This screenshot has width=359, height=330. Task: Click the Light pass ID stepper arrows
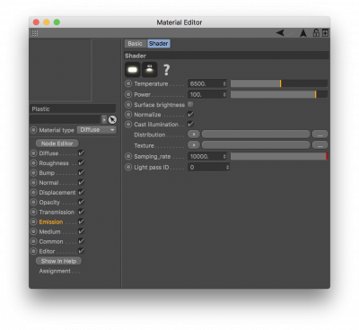point(227,168)
